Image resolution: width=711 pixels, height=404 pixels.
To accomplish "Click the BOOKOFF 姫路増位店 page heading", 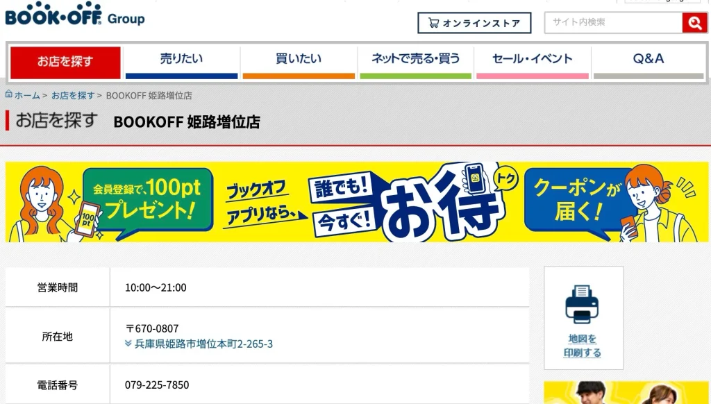I will [x=186, y=122].
